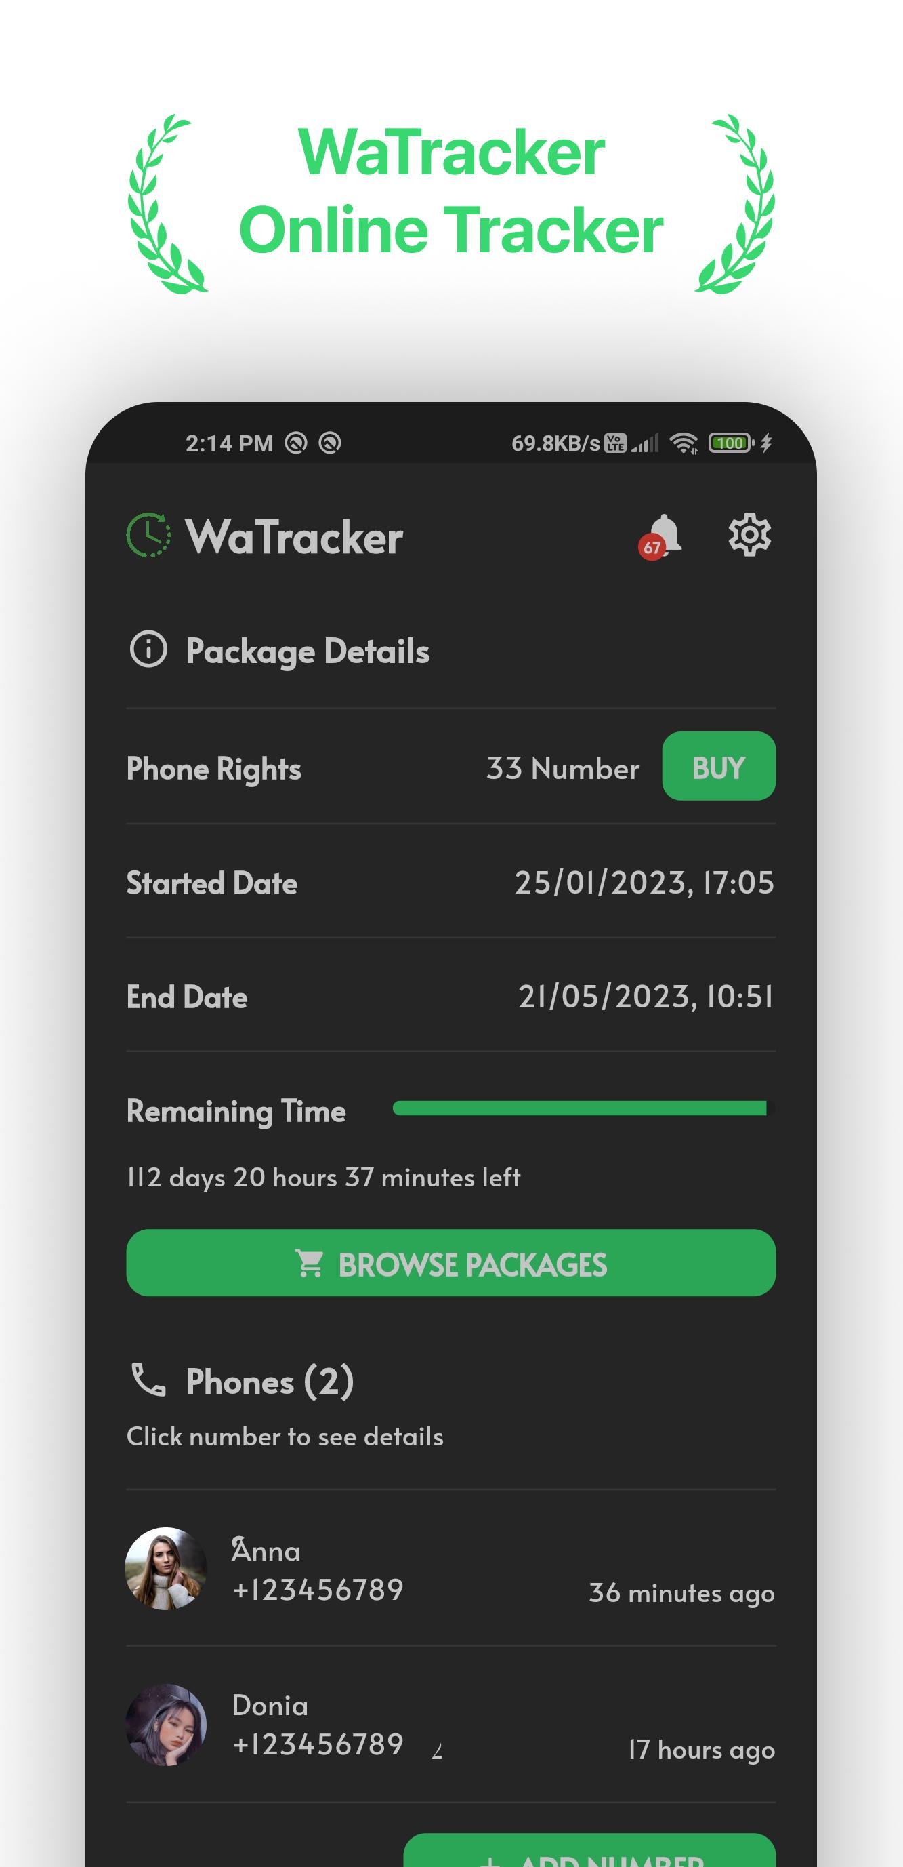Tap the 36 minutes ago timestamp

[x=681, y=1593]
